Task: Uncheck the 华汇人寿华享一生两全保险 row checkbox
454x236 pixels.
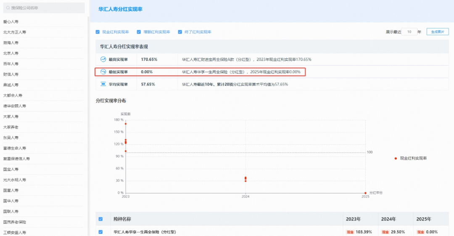Action: coord(100,232)
